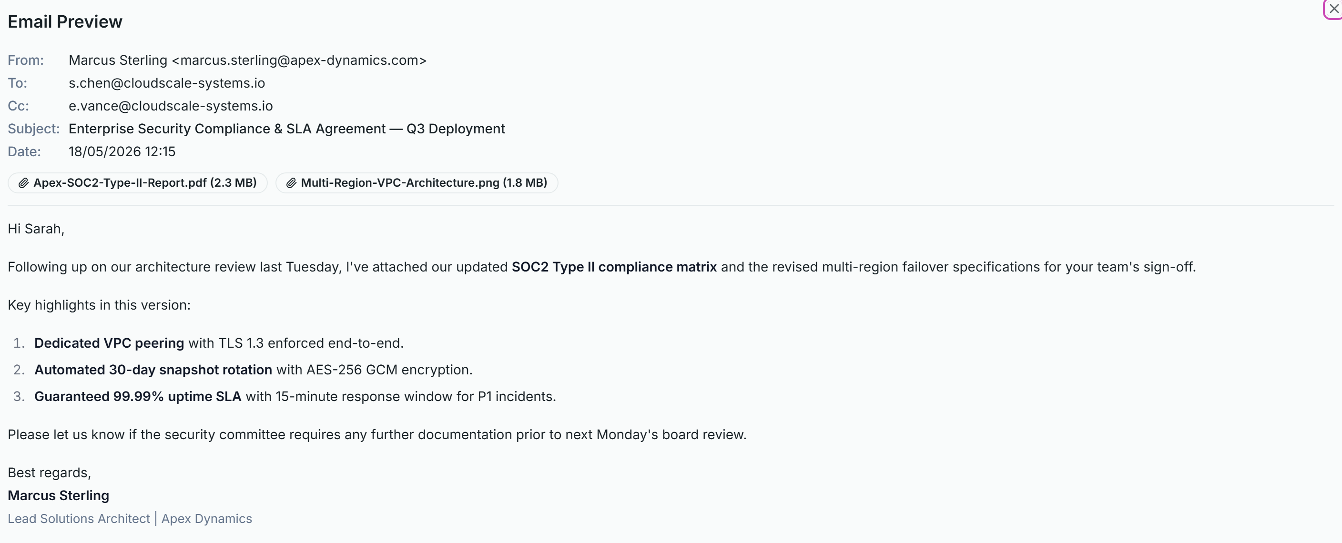Click Cc address e.vance@cloudscale-systems.io

(x=171, y=106)
